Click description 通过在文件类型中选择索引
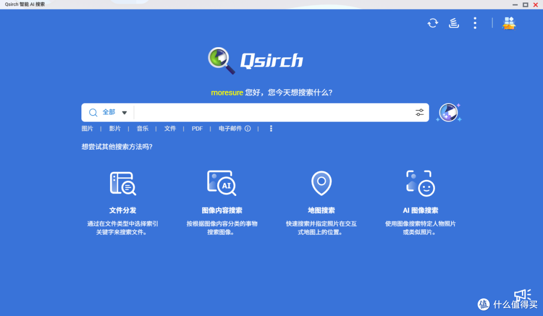Viewport: 543px width, 316px height. coord(123,224)
